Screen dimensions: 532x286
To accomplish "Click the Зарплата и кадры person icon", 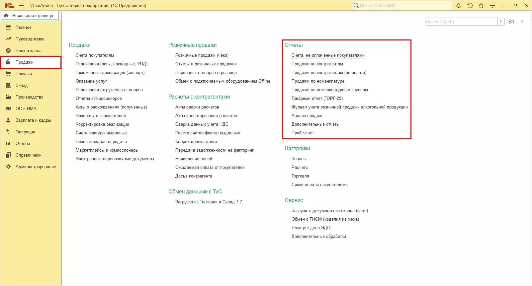I will (8, 120).
